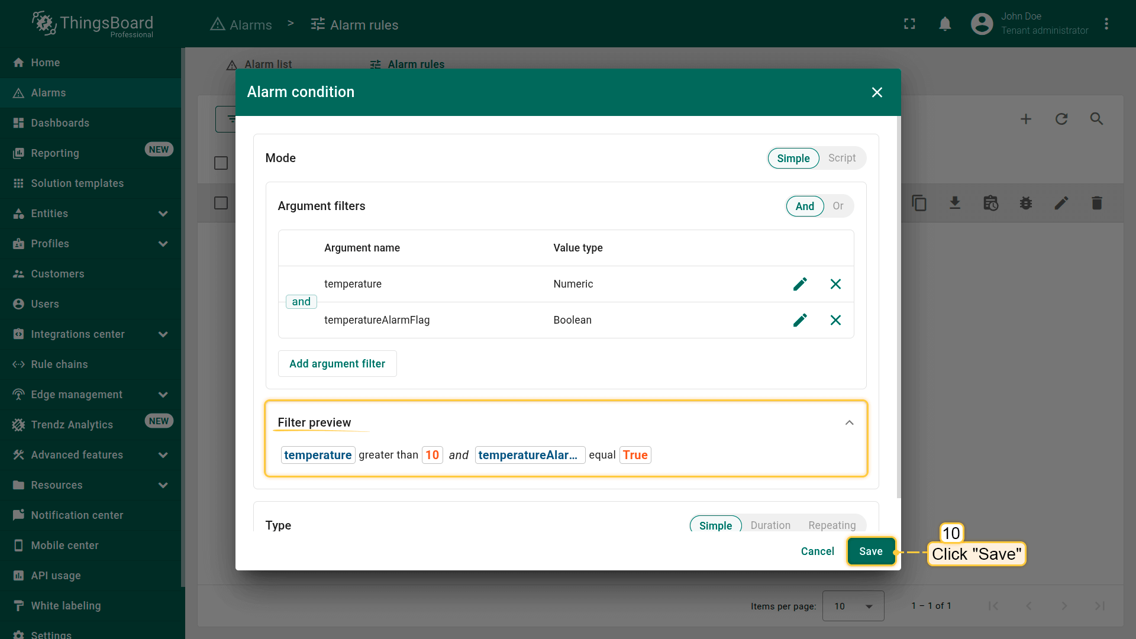
Task: Switch condition mode to Script
Action: tap(841, 158)
